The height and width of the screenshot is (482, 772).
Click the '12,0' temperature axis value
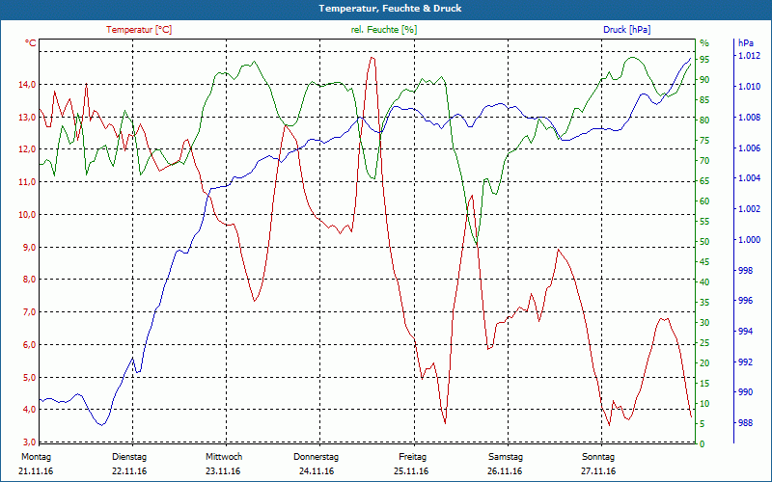[x=27, y=149]
